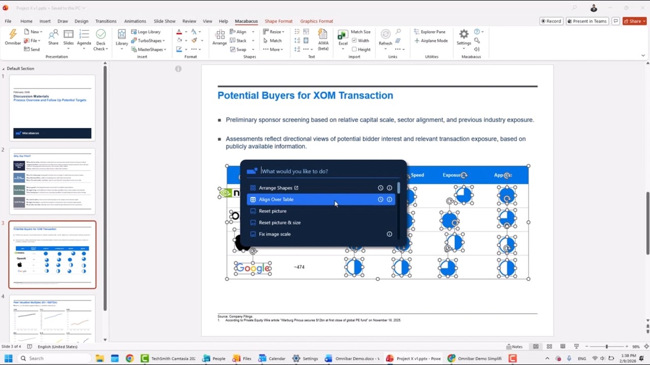Choose Reset picture & size command
The height and width of the screenshot is (365, 650).
[x=320, y=223]
